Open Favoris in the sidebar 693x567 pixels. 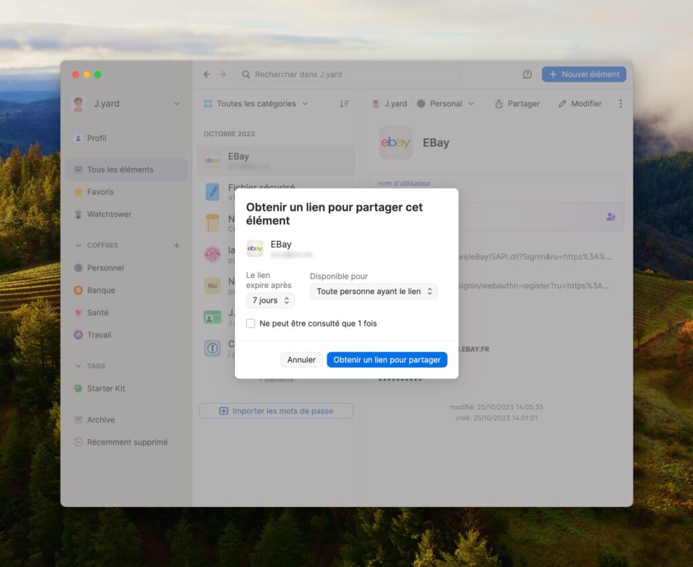(x=126, y=192)
